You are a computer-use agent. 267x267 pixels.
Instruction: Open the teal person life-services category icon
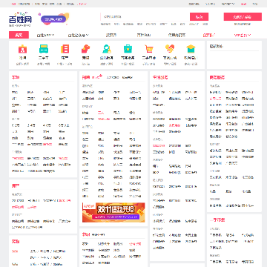pos(107,49)
